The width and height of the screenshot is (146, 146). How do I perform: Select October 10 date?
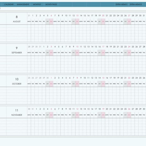(x=85, y=78)
